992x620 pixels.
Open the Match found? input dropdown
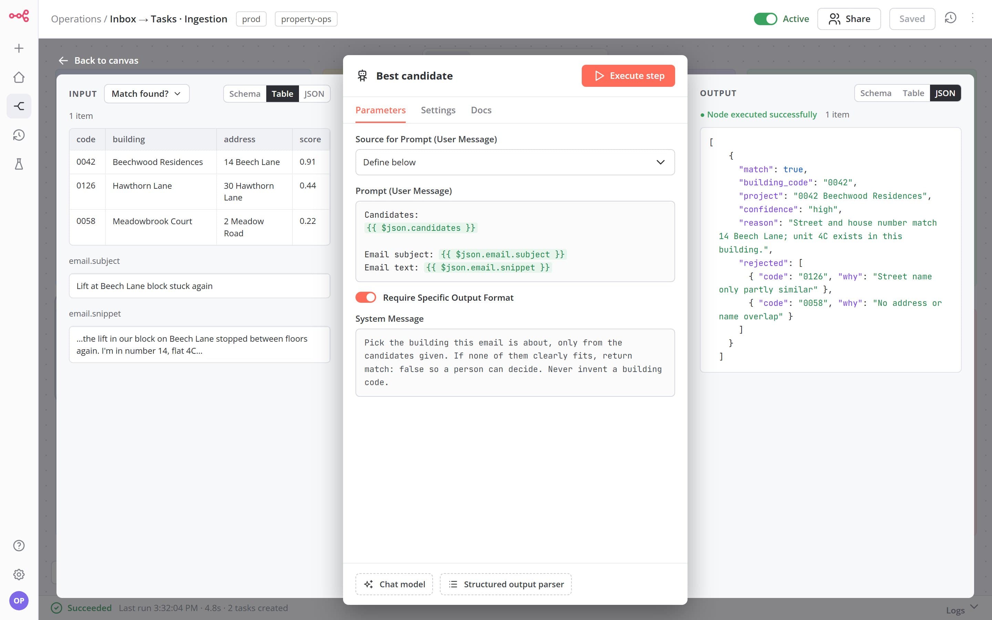pyautogui.click(x=147, y=93)
